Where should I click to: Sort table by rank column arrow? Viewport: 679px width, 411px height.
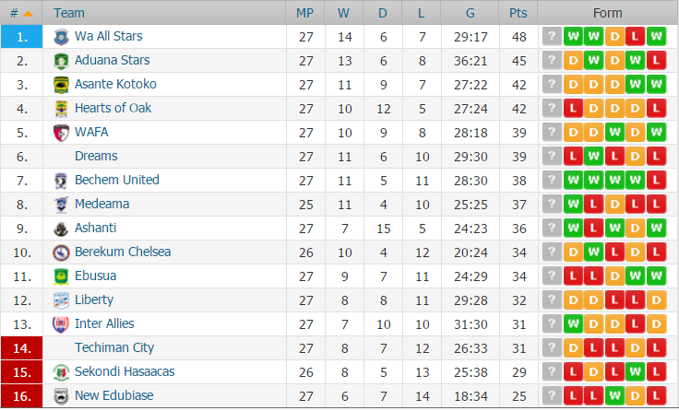(29, 14)
